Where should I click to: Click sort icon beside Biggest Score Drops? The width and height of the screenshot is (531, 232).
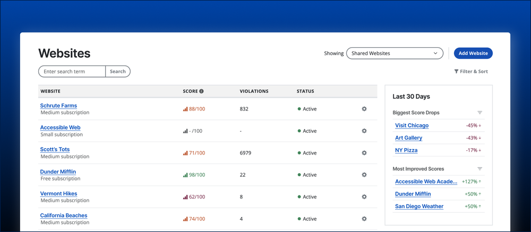pyautogui.click(x=479, y=113)
